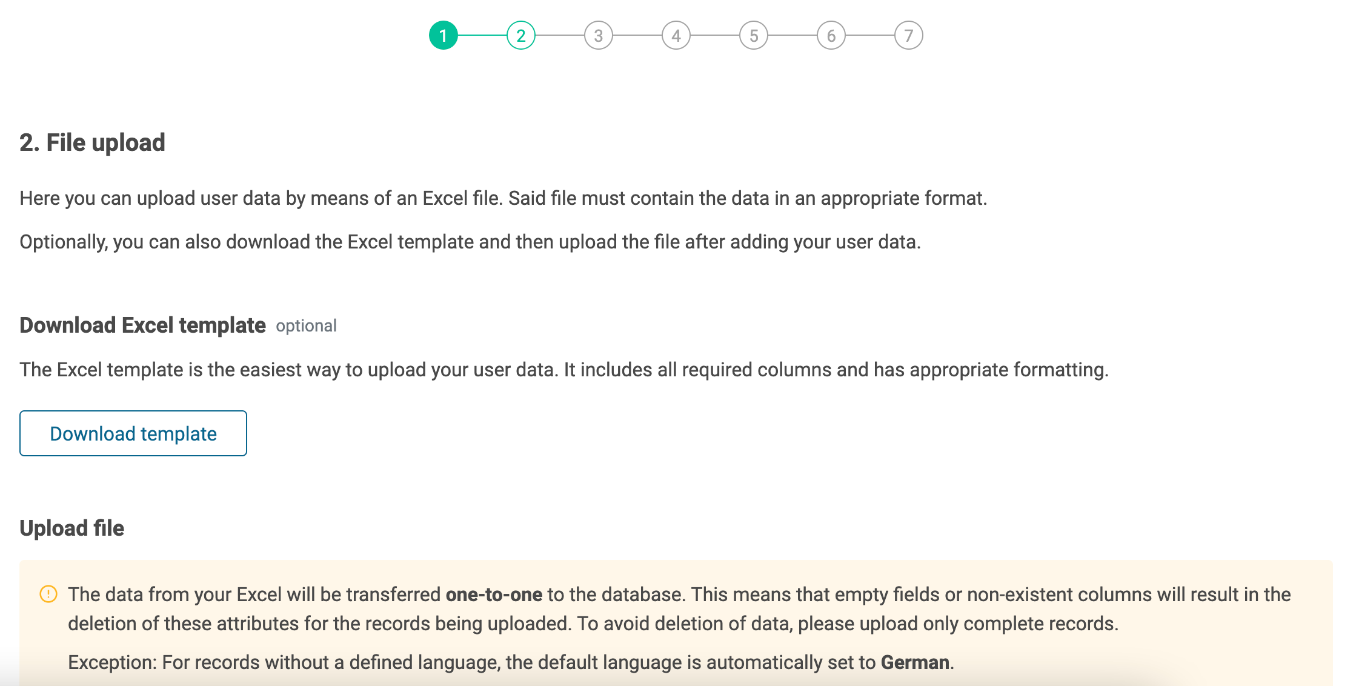The image size is (1356, 686).
Task: Click the Download template button
Action: pyautogui.click(x=133, y=433)
